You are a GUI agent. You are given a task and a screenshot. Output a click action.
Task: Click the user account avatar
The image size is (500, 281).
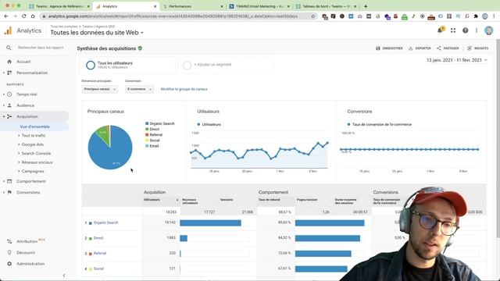(x=488, y=30)
